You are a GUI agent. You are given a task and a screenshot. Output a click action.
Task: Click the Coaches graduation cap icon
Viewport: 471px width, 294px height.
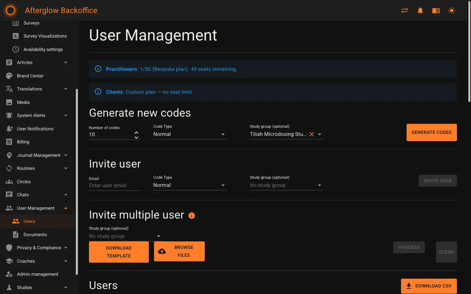coord(9,261)
